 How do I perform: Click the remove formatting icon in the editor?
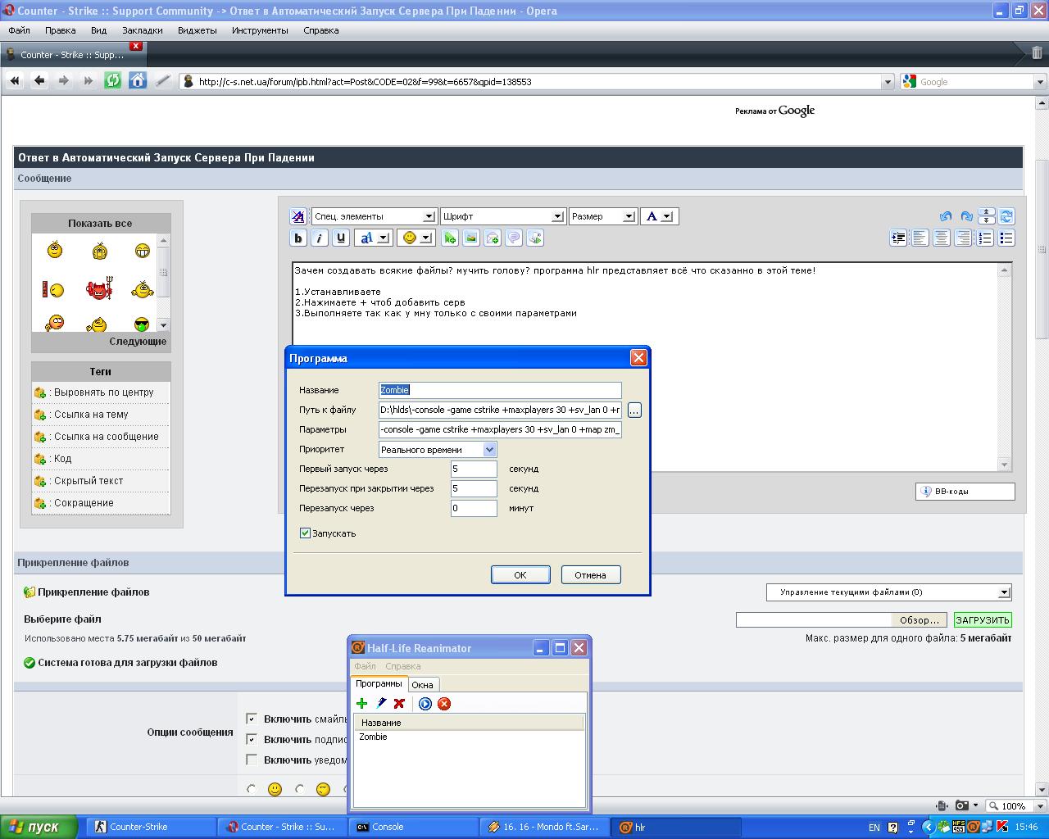298,216
